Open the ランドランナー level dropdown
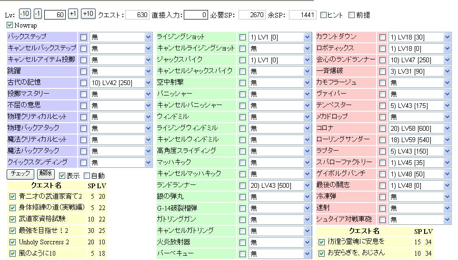This screenshot has height=260, width=458. point(280,185)
